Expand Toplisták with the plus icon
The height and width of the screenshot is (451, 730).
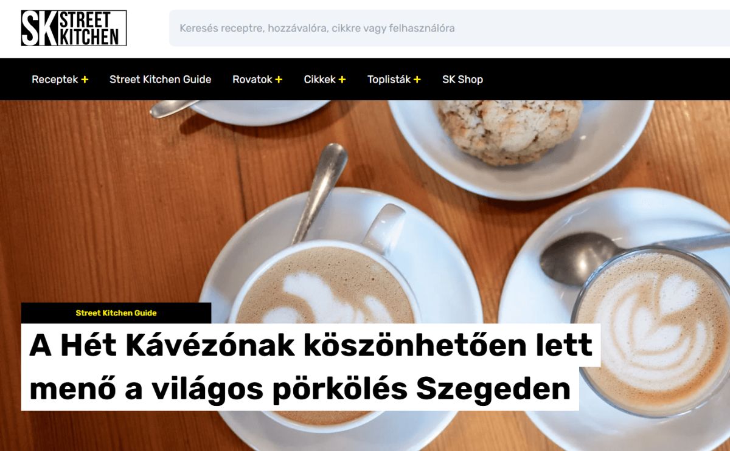[x=417, y=80]
